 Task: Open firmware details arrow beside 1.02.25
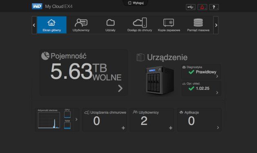tap(217, 93)
